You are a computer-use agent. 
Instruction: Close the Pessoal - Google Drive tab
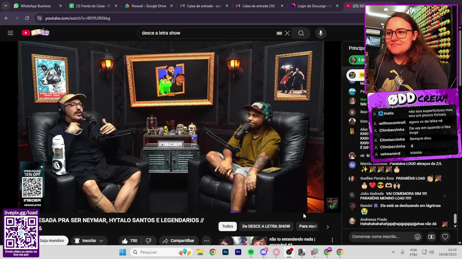pyautogui.click(x=171, y=6)
